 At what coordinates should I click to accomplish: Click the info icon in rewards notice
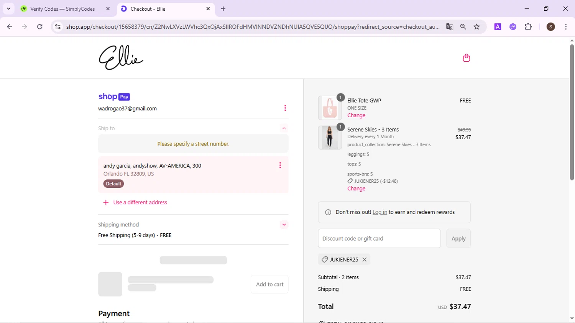tap(328, 212)
